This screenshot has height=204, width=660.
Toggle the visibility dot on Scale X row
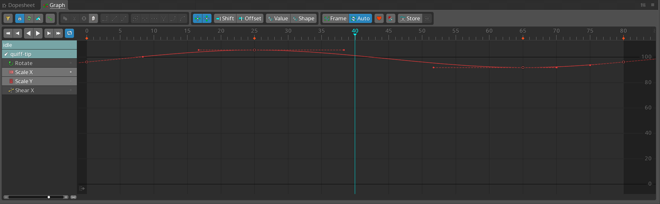[71, 72]
